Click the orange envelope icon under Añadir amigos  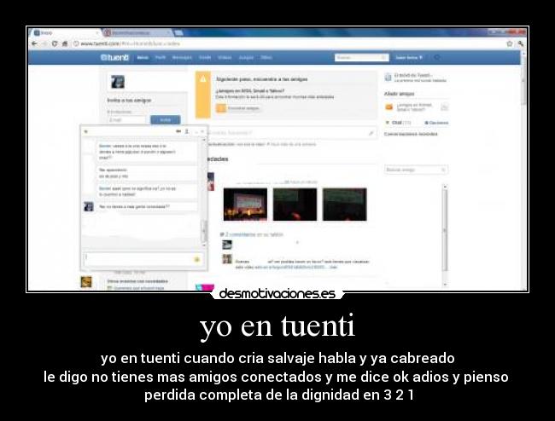388,107
